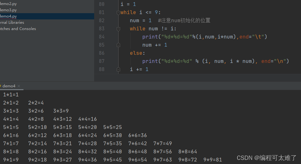Image resolution: width=301 pixels, height=164 pixels.
Task: Click console output '7*7=49'
Action: (x=163, y=143)
